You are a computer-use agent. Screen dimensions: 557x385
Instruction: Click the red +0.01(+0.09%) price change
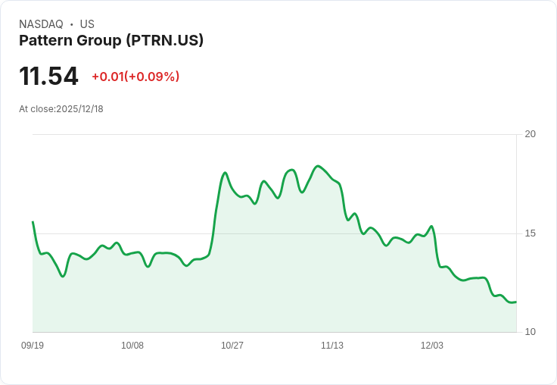(135, 77)
